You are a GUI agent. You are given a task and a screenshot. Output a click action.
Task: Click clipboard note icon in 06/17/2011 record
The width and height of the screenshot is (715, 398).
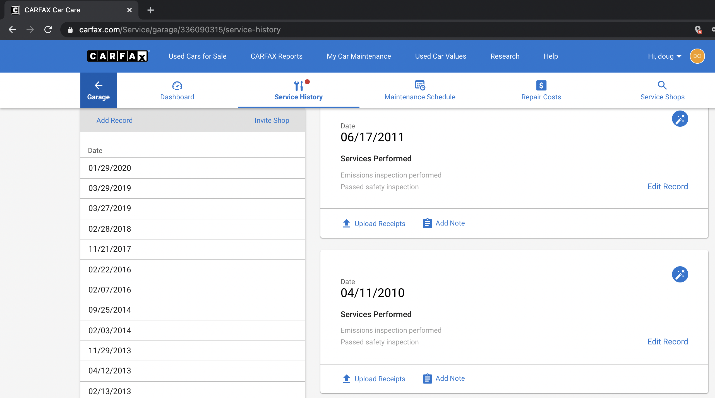[427, 223]
